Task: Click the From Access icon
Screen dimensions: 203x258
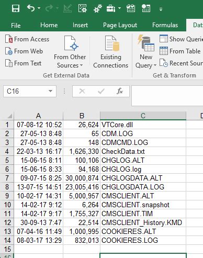Action: click(x=9, y=39)
